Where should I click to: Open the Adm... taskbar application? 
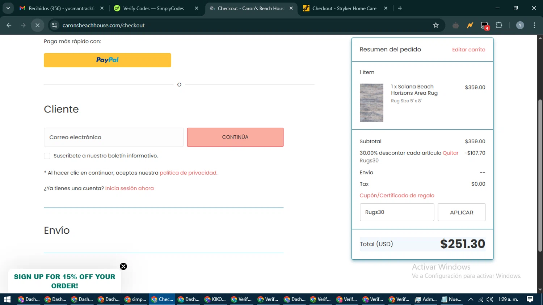[x=426, y=299]
